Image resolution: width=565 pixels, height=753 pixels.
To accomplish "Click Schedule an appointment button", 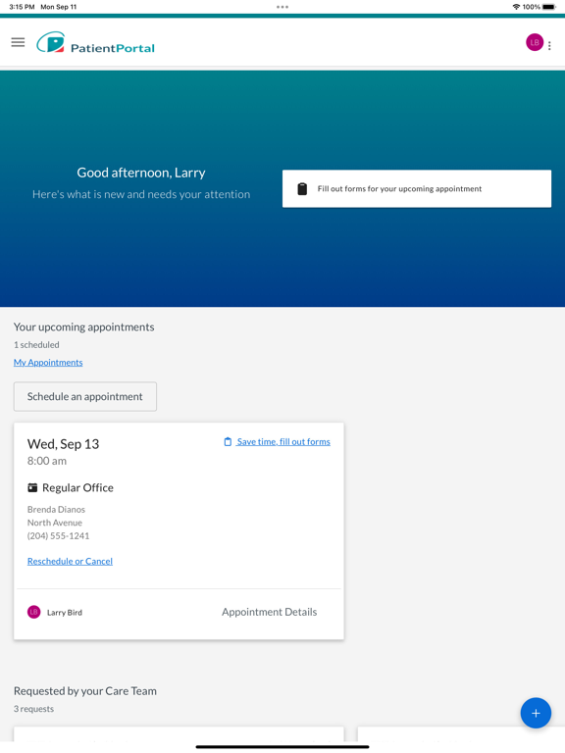I will pos(85,397).
